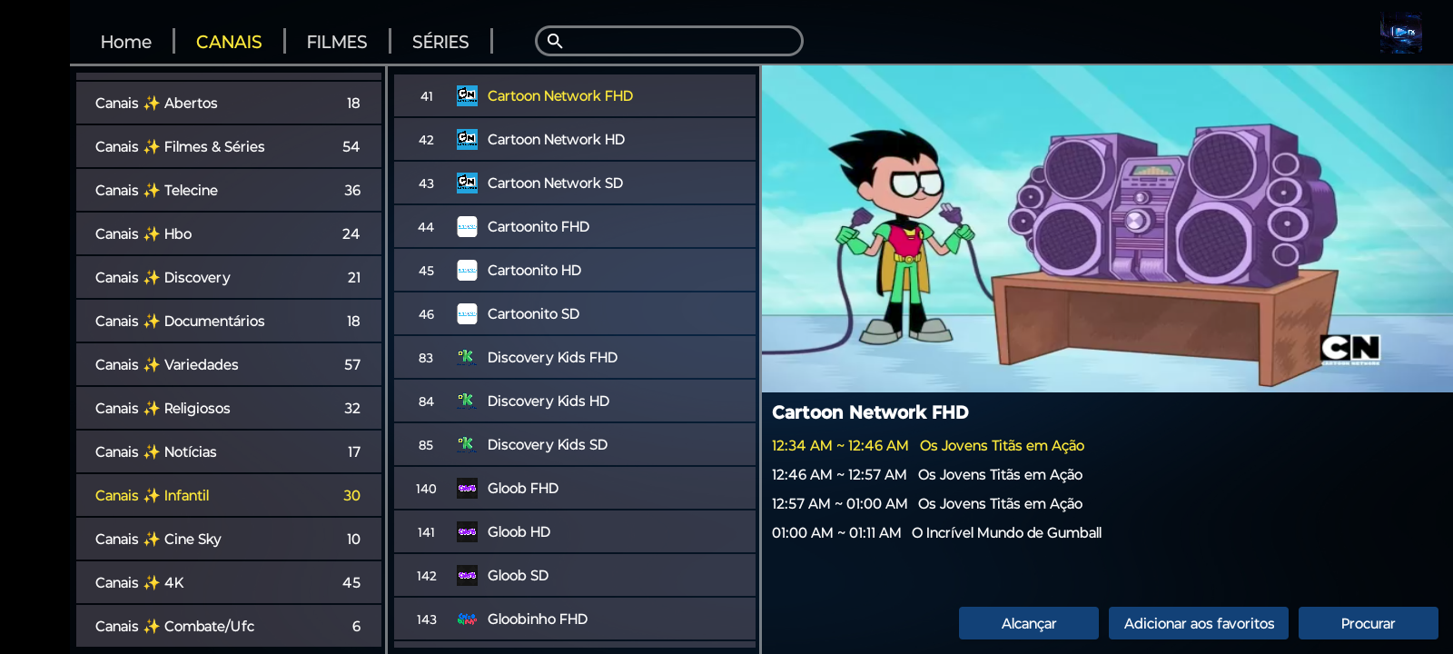1453x654 pixels.
Task: Open the FILMES tab
Action: 337,42
